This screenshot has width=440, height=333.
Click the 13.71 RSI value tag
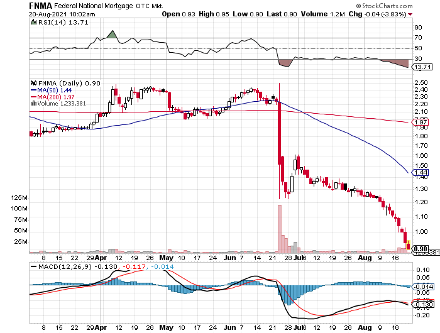point(422,67)
